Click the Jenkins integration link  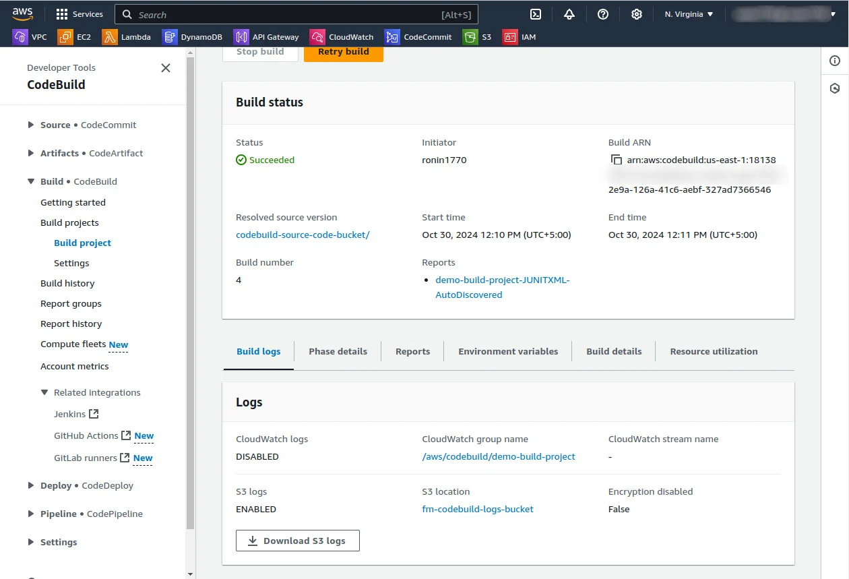(x=69, y=414)
